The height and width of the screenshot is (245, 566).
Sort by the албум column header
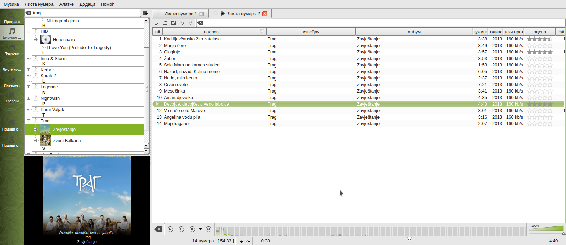[x=414, y=32]
